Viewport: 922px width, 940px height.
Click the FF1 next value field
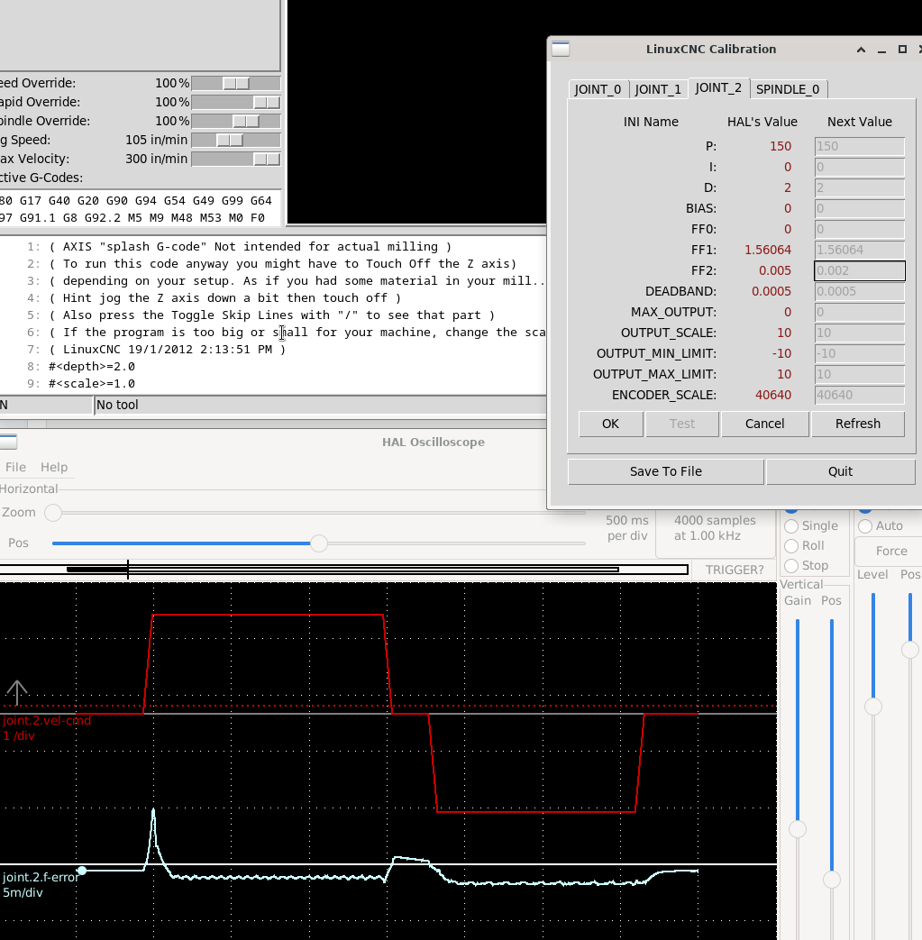pyautogui.click(x=860, y=250)
